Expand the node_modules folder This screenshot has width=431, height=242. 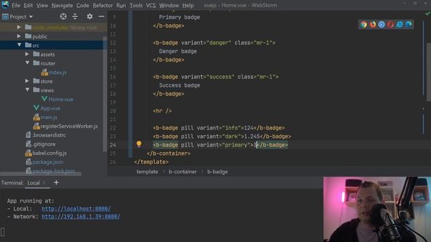(x=19, y=27)
